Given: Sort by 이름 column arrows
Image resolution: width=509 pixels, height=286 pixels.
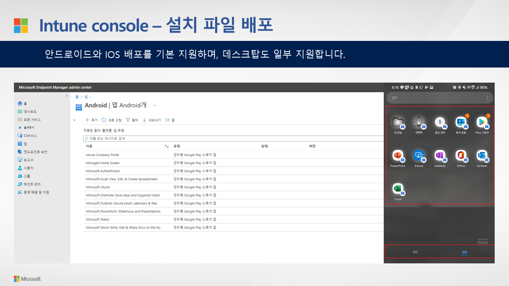Looking at the screenshot, I should pos(167,147).
